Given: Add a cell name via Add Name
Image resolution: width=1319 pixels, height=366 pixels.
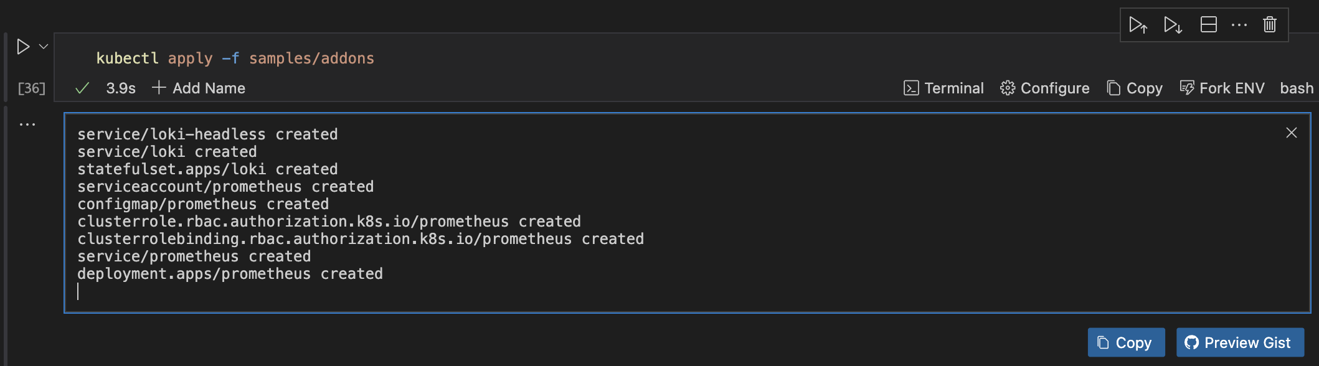Looking at the screenshot, I should click(198, 88).
